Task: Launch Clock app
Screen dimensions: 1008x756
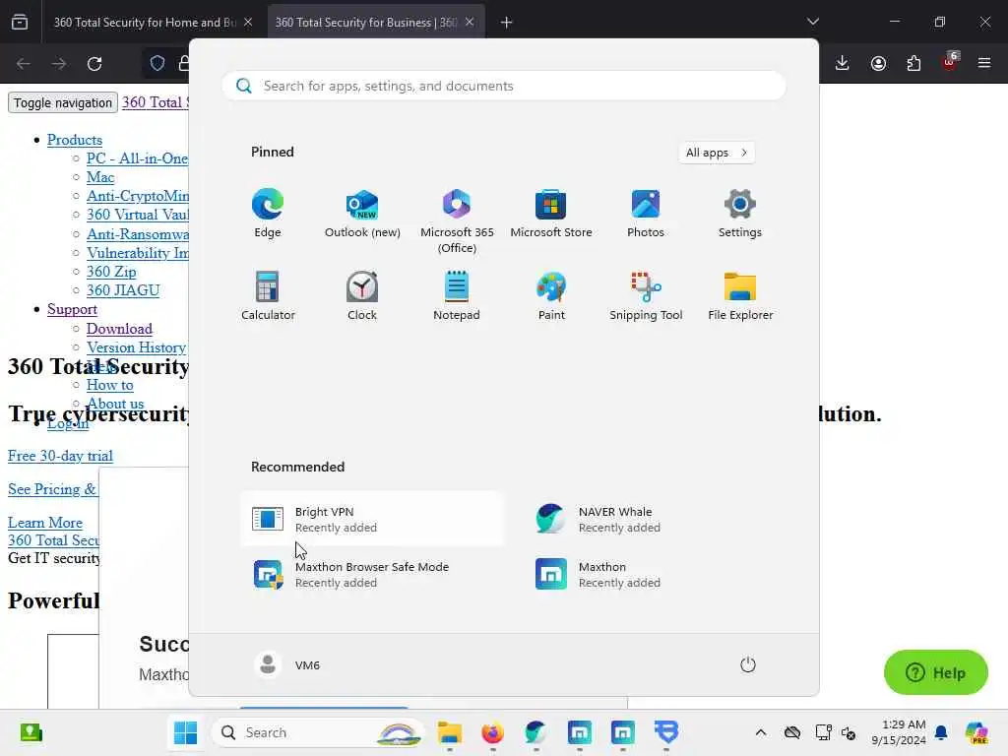Action: pyautogui.click(x=362, y=296)
